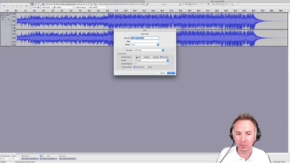Click the timeline ruler at 5.0
The height and width of the screenshot is (163, 290).
pyautogui.click(x=62, y=11)
